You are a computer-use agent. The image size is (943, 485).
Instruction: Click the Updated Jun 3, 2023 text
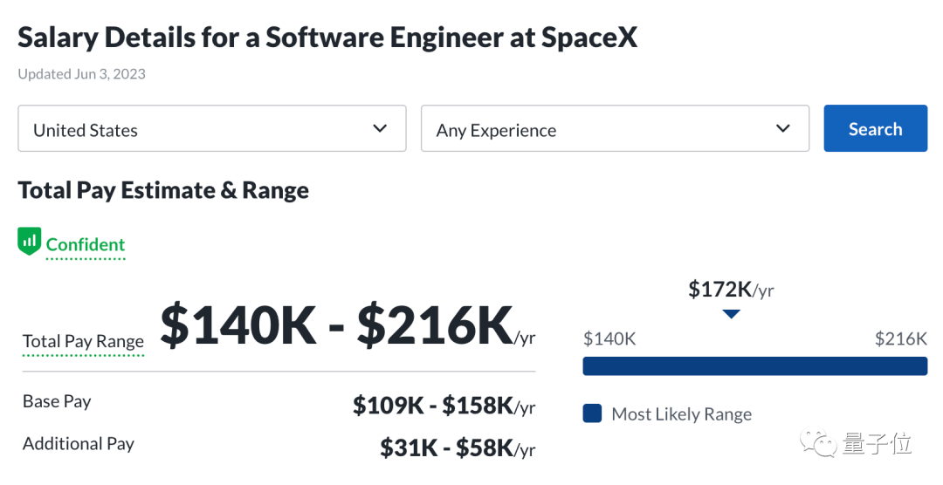81,74
